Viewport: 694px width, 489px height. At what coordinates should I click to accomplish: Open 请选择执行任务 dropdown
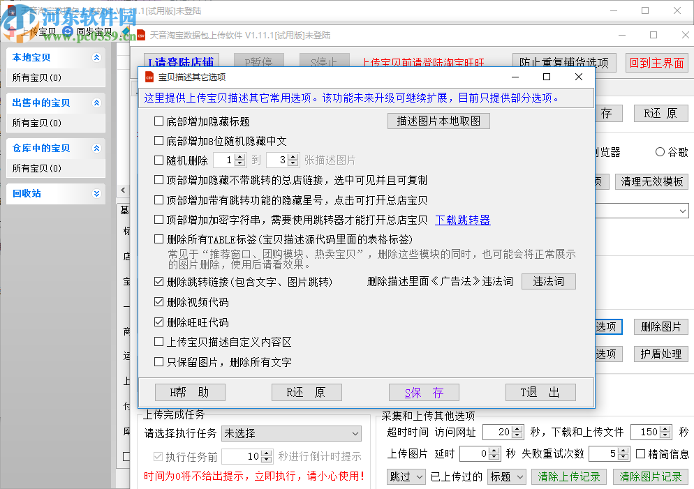pyautogui.click(x=291, y=434)
